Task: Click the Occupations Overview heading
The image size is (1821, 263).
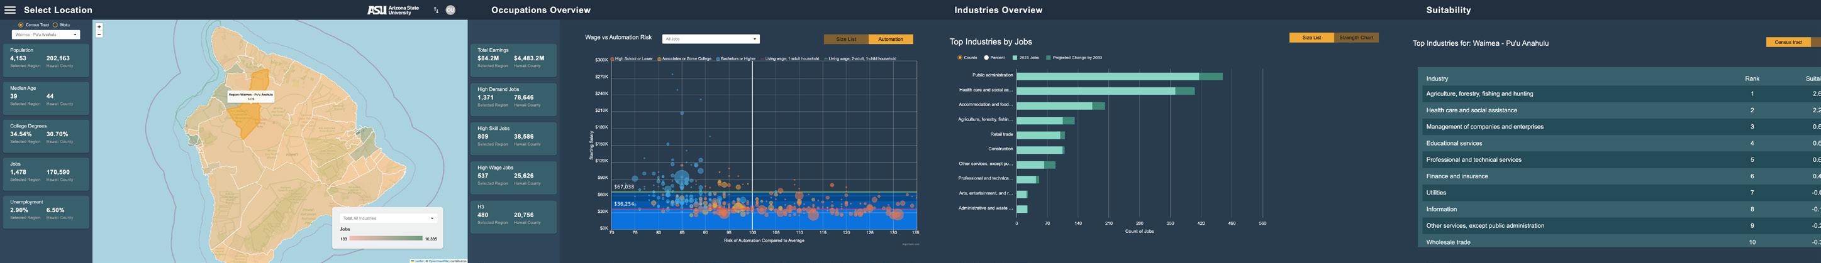Action: [541, 10]
